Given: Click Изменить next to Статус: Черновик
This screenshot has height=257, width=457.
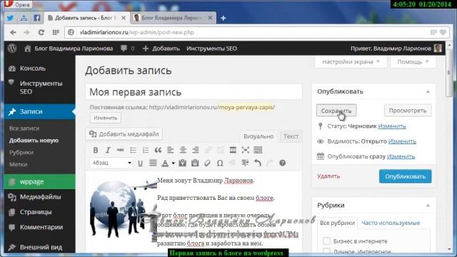Looking at the screenshot, I should pyautogui.click(x=392, y=126).
